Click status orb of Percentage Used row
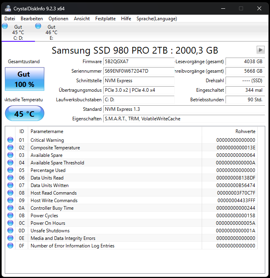The width and height of the screenshot is (270, 278). (10, 170)
